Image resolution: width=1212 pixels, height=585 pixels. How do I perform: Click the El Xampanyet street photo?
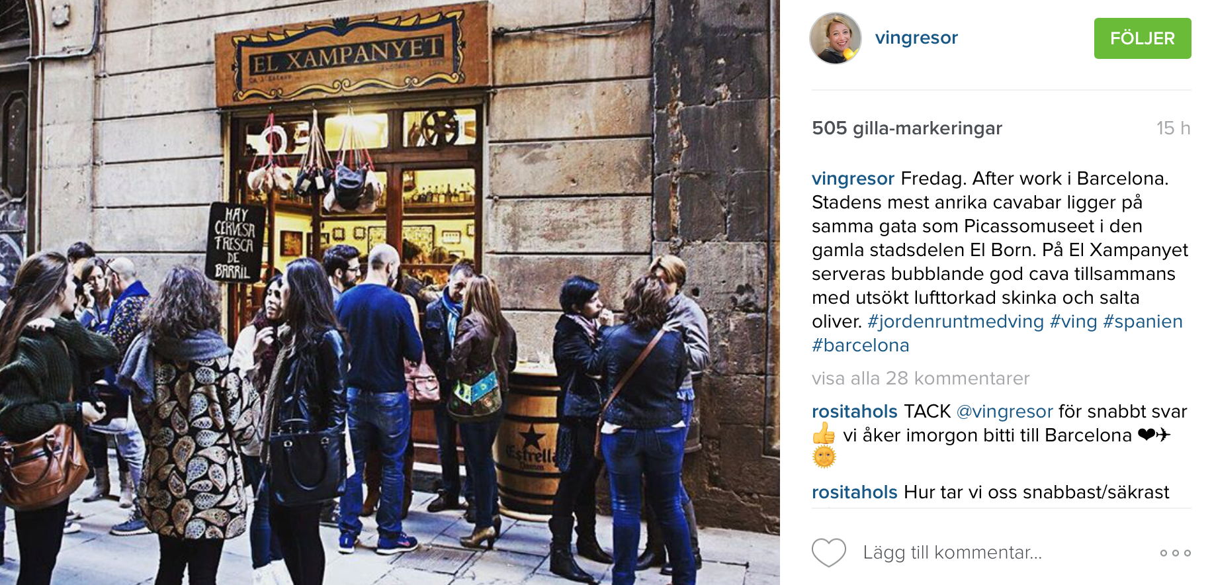tap(390, 292)
